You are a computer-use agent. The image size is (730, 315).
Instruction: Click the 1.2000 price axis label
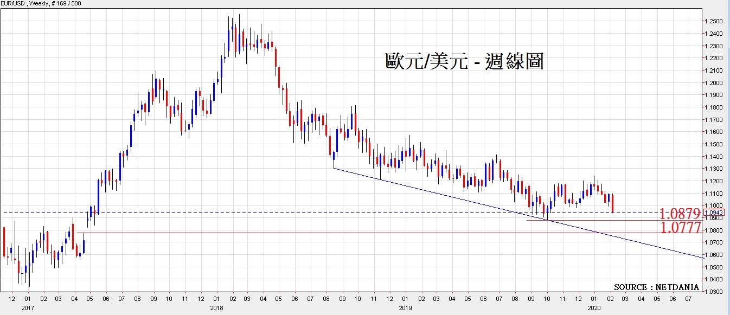(x=714, y=83)
